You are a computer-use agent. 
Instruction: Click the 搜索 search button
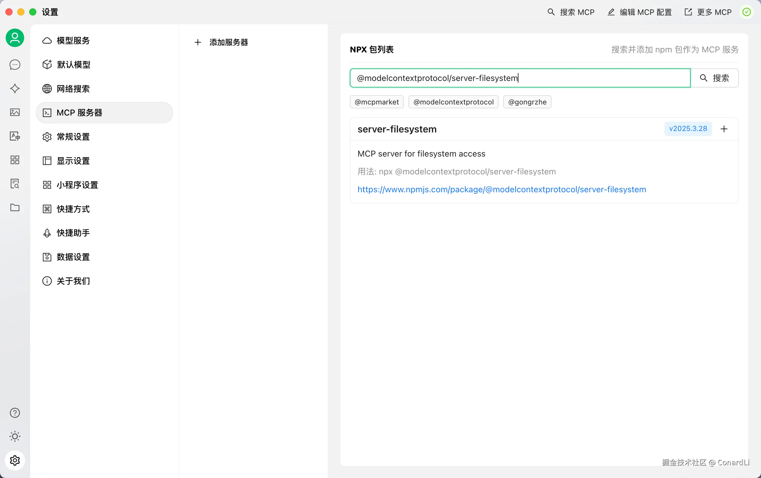(x=715, y=78)
